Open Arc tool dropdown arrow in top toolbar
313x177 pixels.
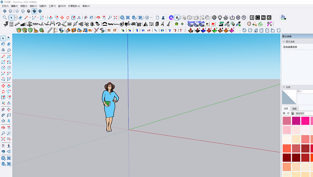coord(38,18)
